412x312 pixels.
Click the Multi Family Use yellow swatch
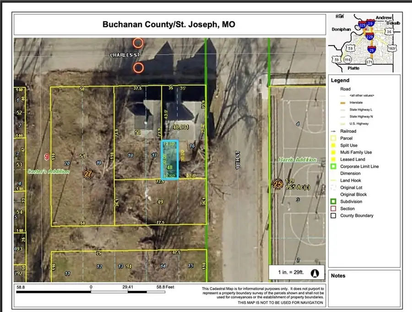[334, 152]
